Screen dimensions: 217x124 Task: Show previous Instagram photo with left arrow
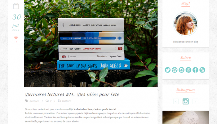click(x=176, y=101)
